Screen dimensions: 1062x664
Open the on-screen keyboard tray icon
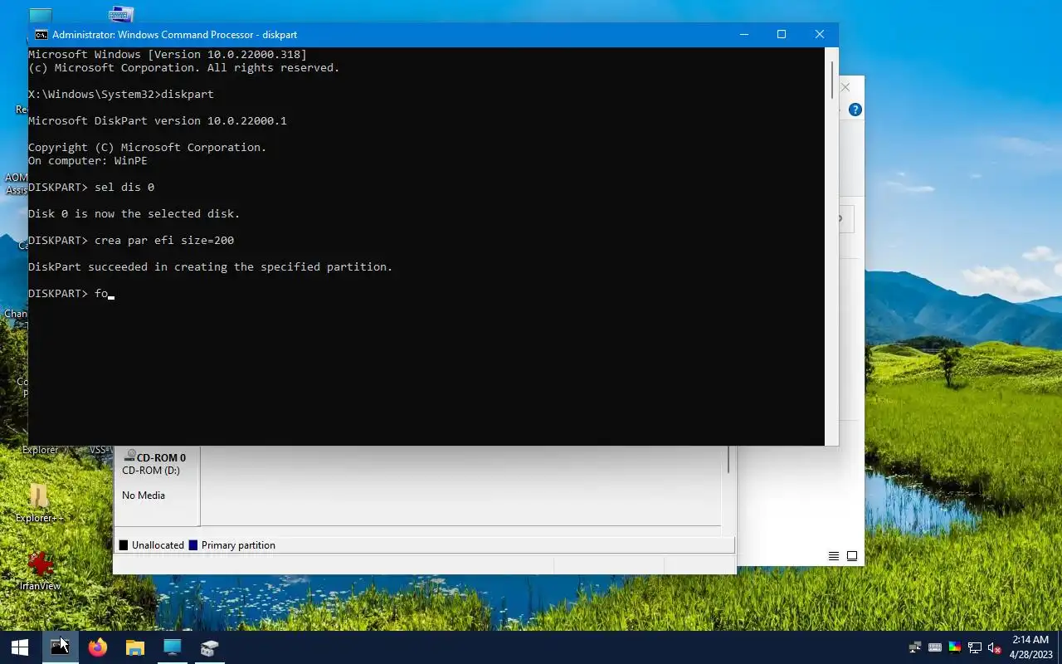coord(935,647)
